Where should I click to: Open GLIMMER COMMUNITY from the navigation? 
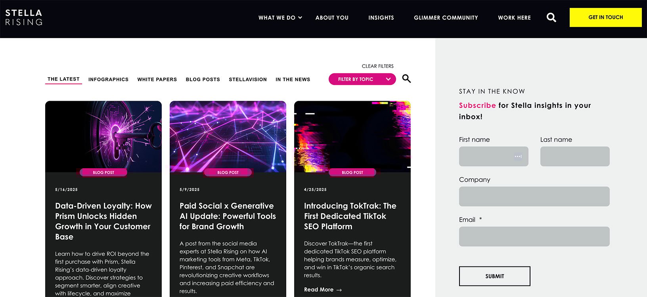tap(446, 17)
